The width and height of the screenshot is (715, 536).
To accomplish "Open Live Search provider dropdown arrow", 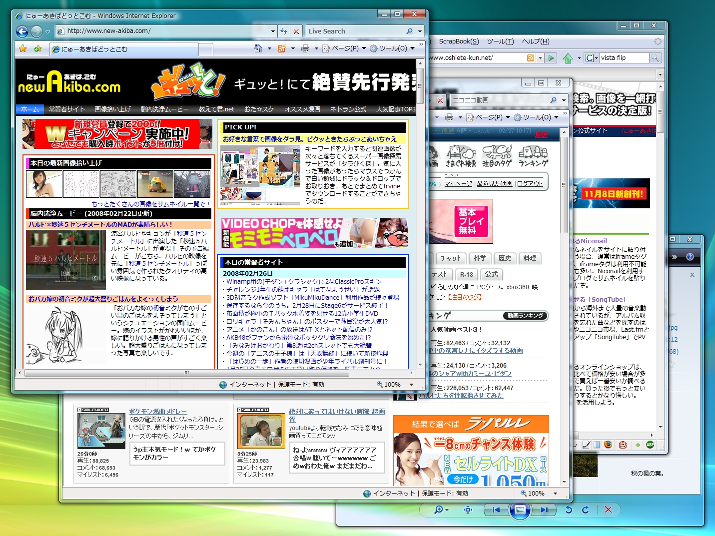I will [x=420, y=31].
